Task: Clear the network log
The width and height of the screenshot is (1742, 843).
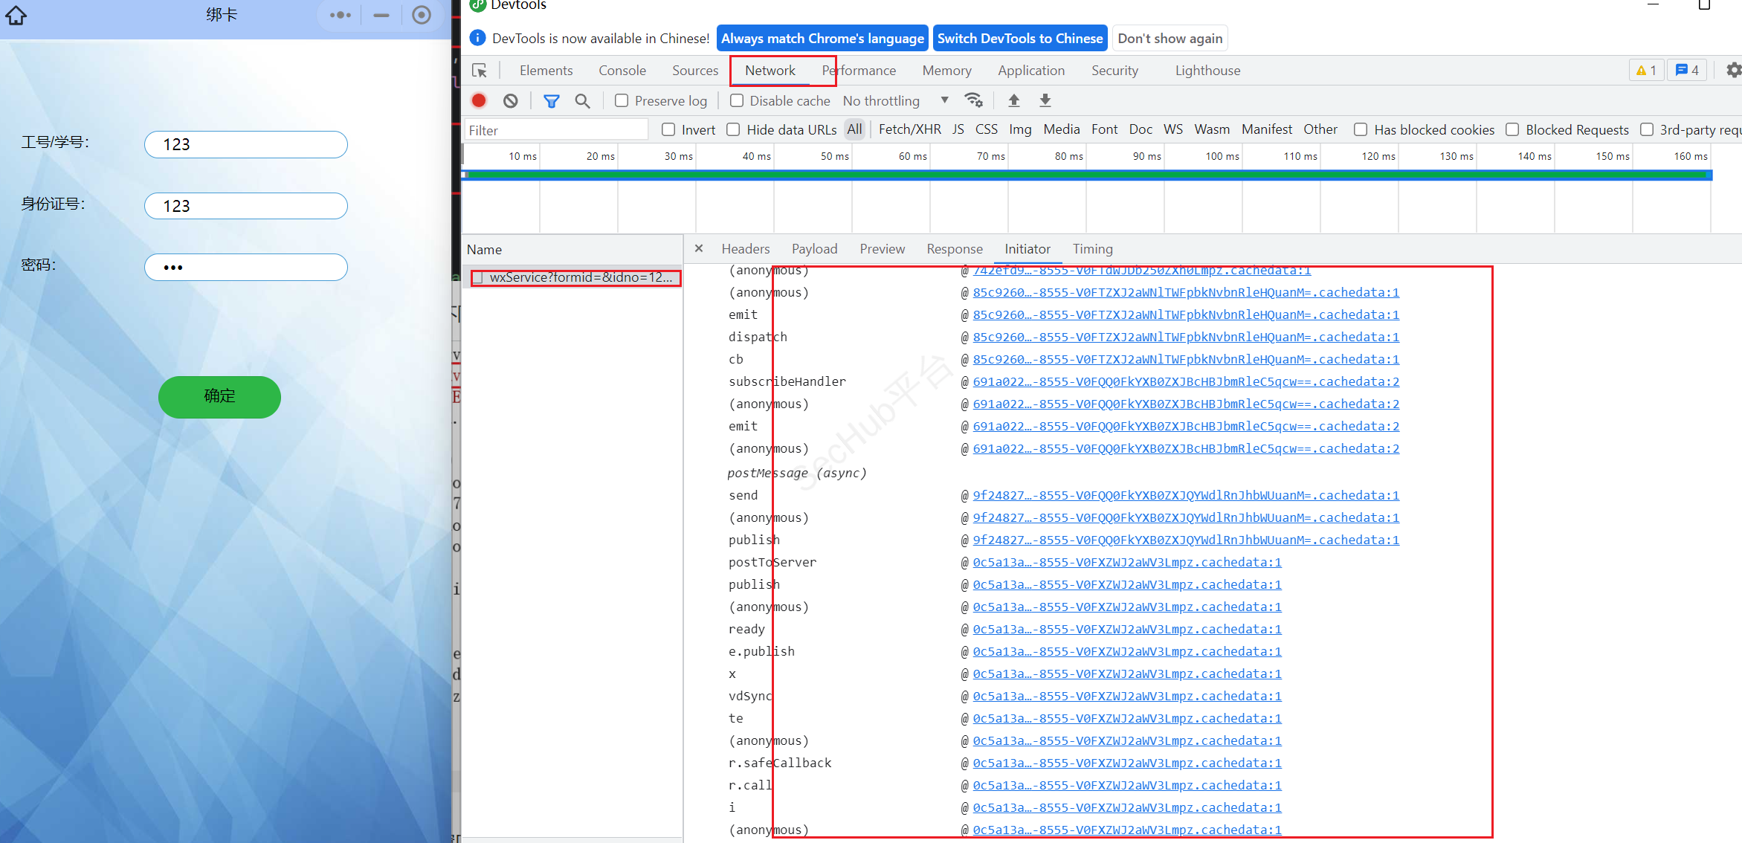Action: (x=510, y=100)
